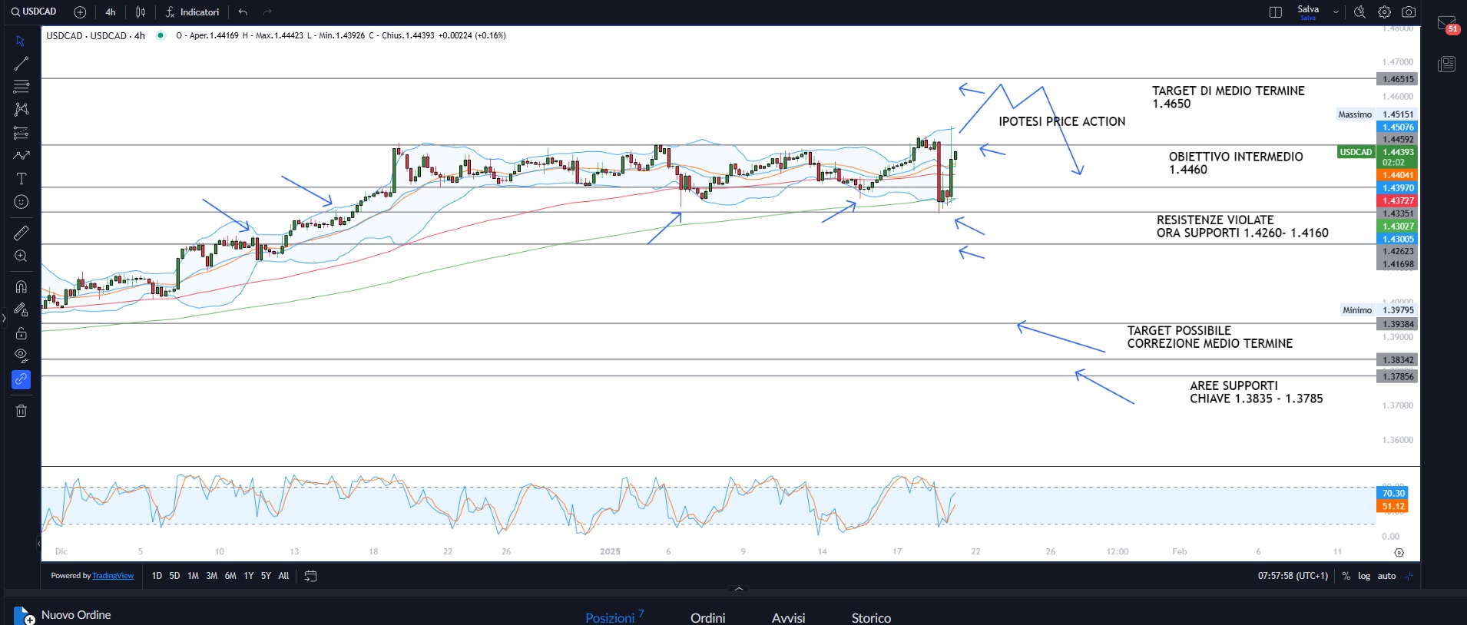Open the mail inbox with 51 notifications

(x=1446, y=25)
